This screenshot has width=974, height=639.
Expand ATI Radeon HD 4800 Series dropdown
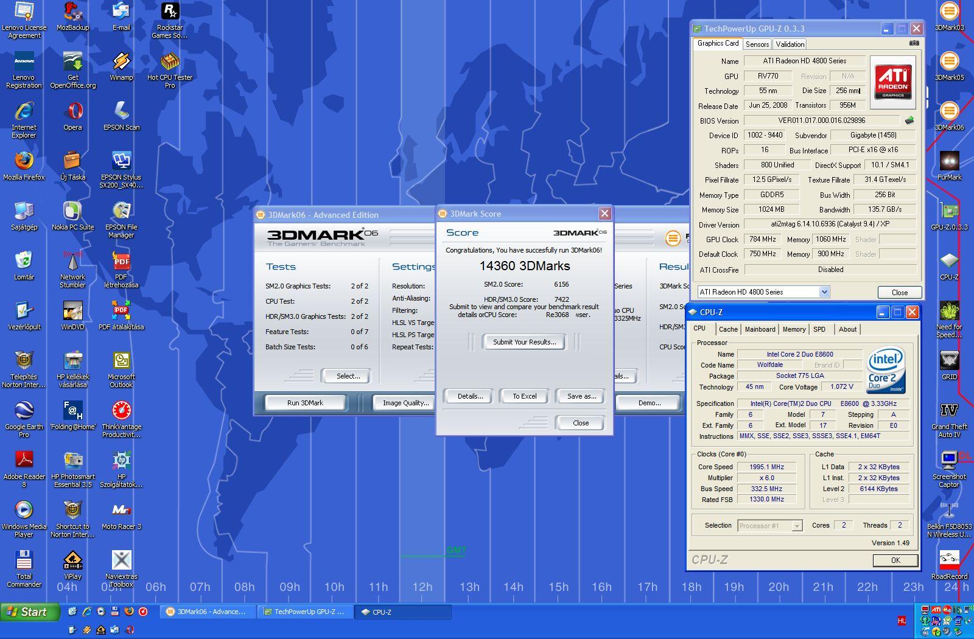tap(824, 292)
